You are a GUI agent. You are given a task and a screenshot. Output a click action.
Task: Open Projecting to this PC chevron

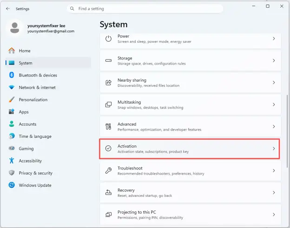[x=274, y=215]
